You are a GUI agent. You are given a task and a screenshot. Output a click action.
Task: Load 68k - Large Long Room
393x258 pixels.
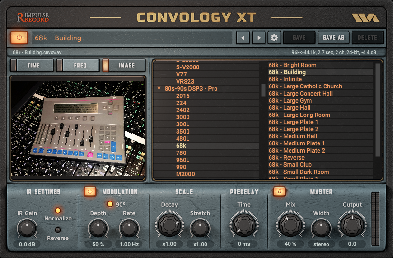tap(320, 115)
